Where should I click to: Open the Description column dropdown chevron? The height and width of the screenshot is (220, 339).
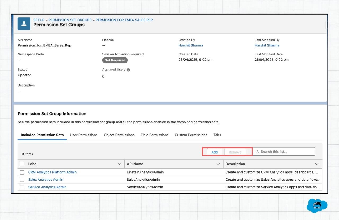tap(317, 164)
